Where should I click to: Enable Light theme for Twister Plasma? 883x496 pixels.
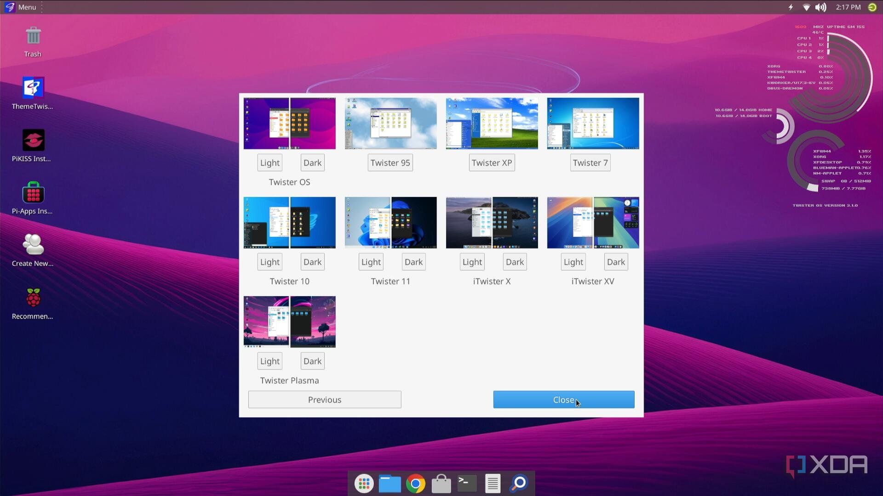pyautogui.click(x=269, y=361)
